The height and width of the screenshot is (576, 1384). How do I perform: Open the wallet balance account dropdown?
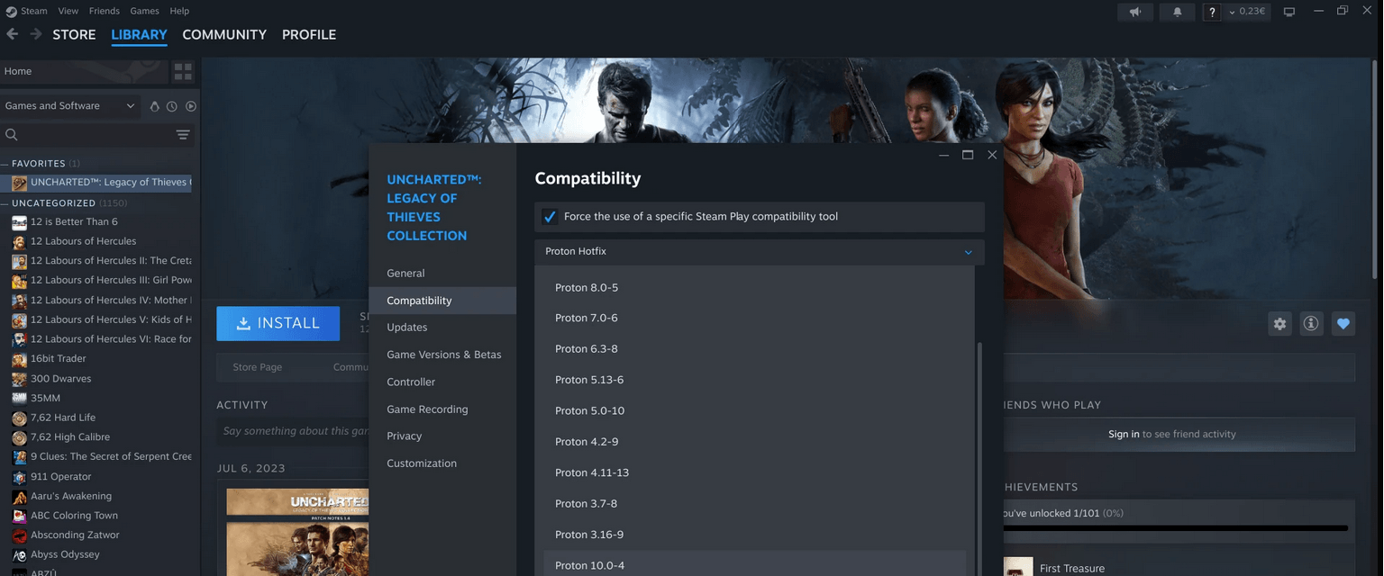point(1249,12)
